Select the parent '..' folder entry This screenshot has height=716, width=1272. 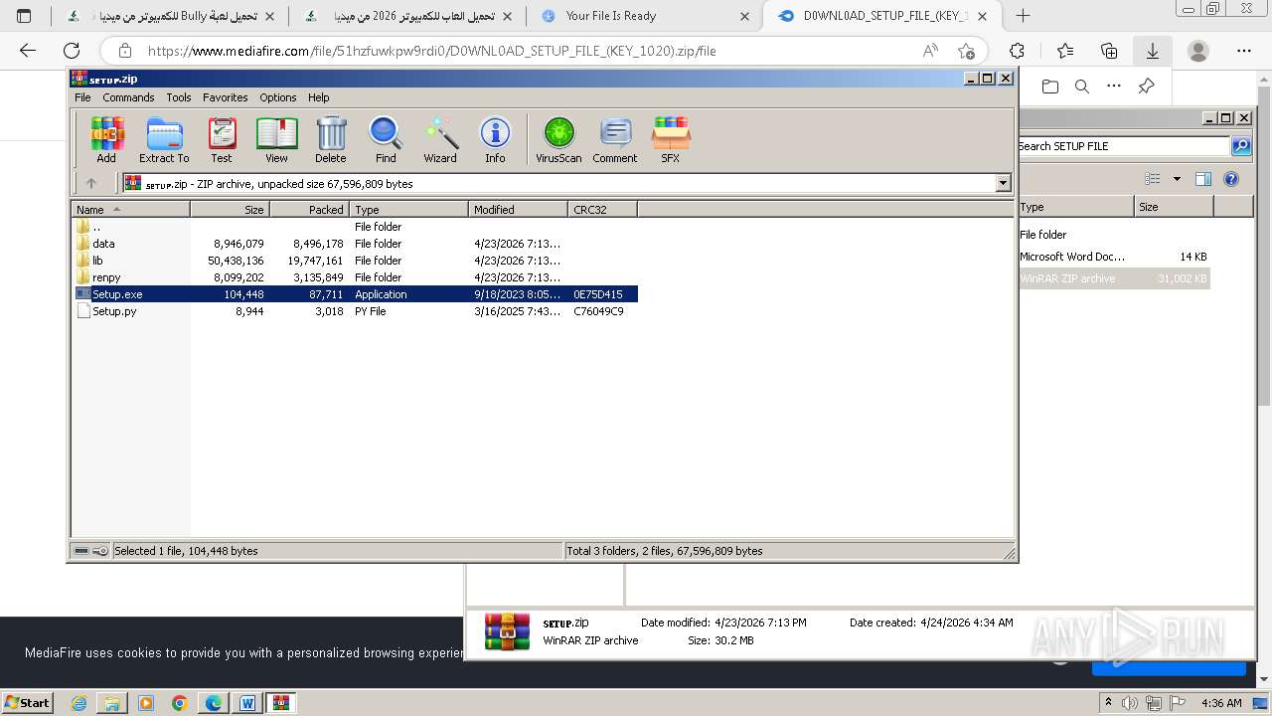coord(355,227)
